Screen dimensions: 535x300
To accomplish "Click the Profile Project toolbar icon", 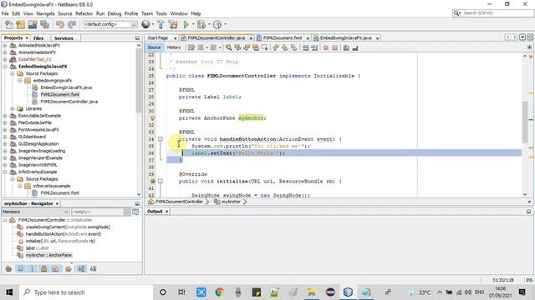I will coord(217,24).
